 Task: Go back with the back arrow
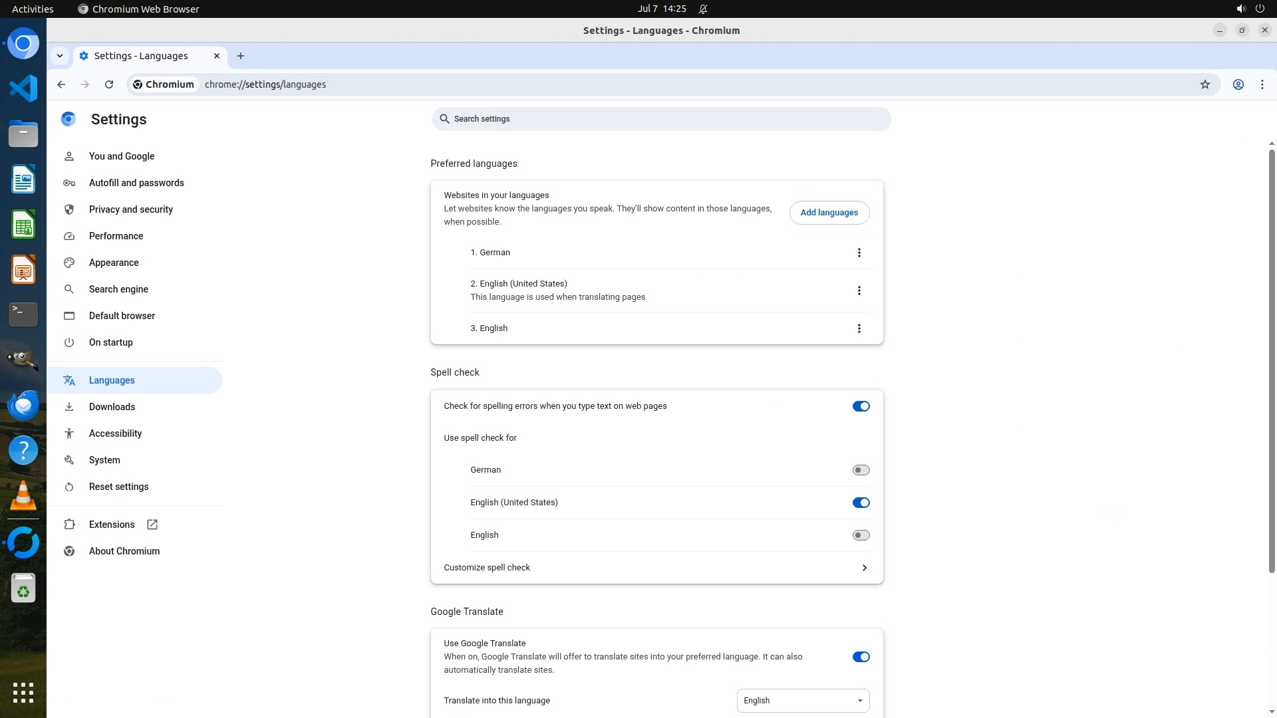point(61,84)
